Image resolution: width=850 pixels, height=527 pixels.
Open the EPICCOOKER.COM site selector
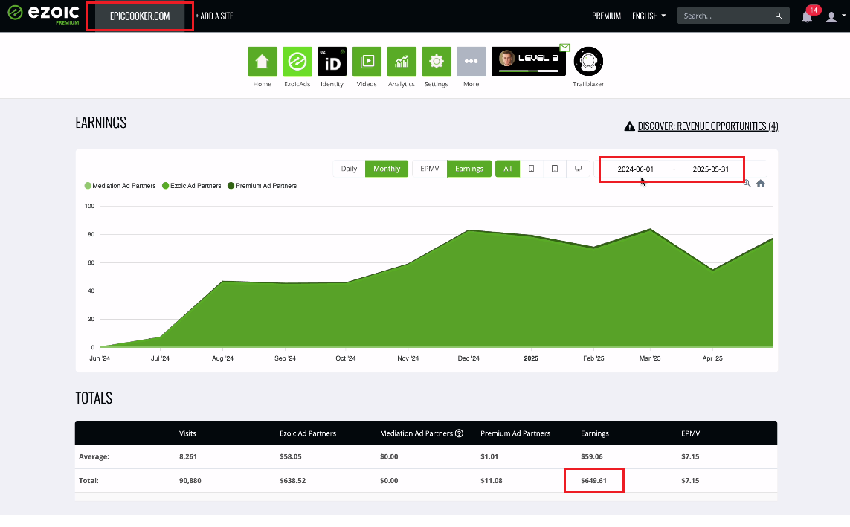click(140, 16)
